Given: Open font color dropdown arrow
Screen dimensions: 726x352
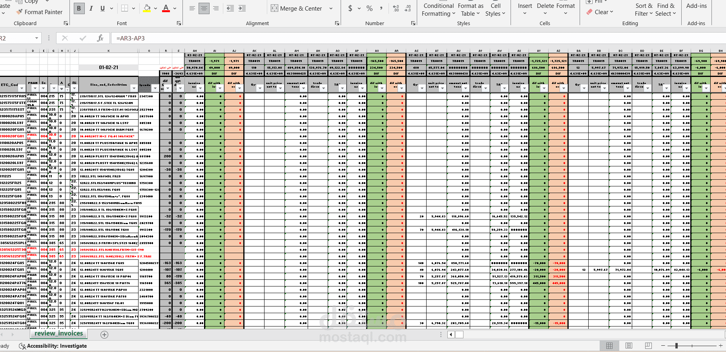Looking at the screenshot, I should 175,8.
